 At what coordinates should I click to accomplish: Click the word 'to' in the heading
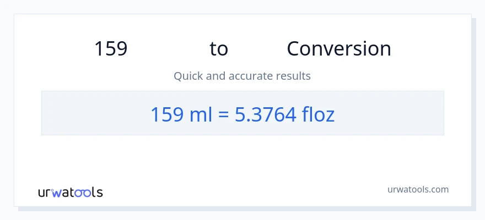pyautogui.click(x=219, y=49)
